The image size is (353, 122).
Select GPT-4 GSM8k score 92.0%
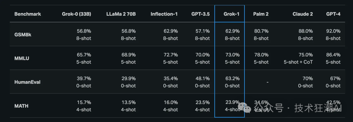pyautogui.click(x=333, y=31)
